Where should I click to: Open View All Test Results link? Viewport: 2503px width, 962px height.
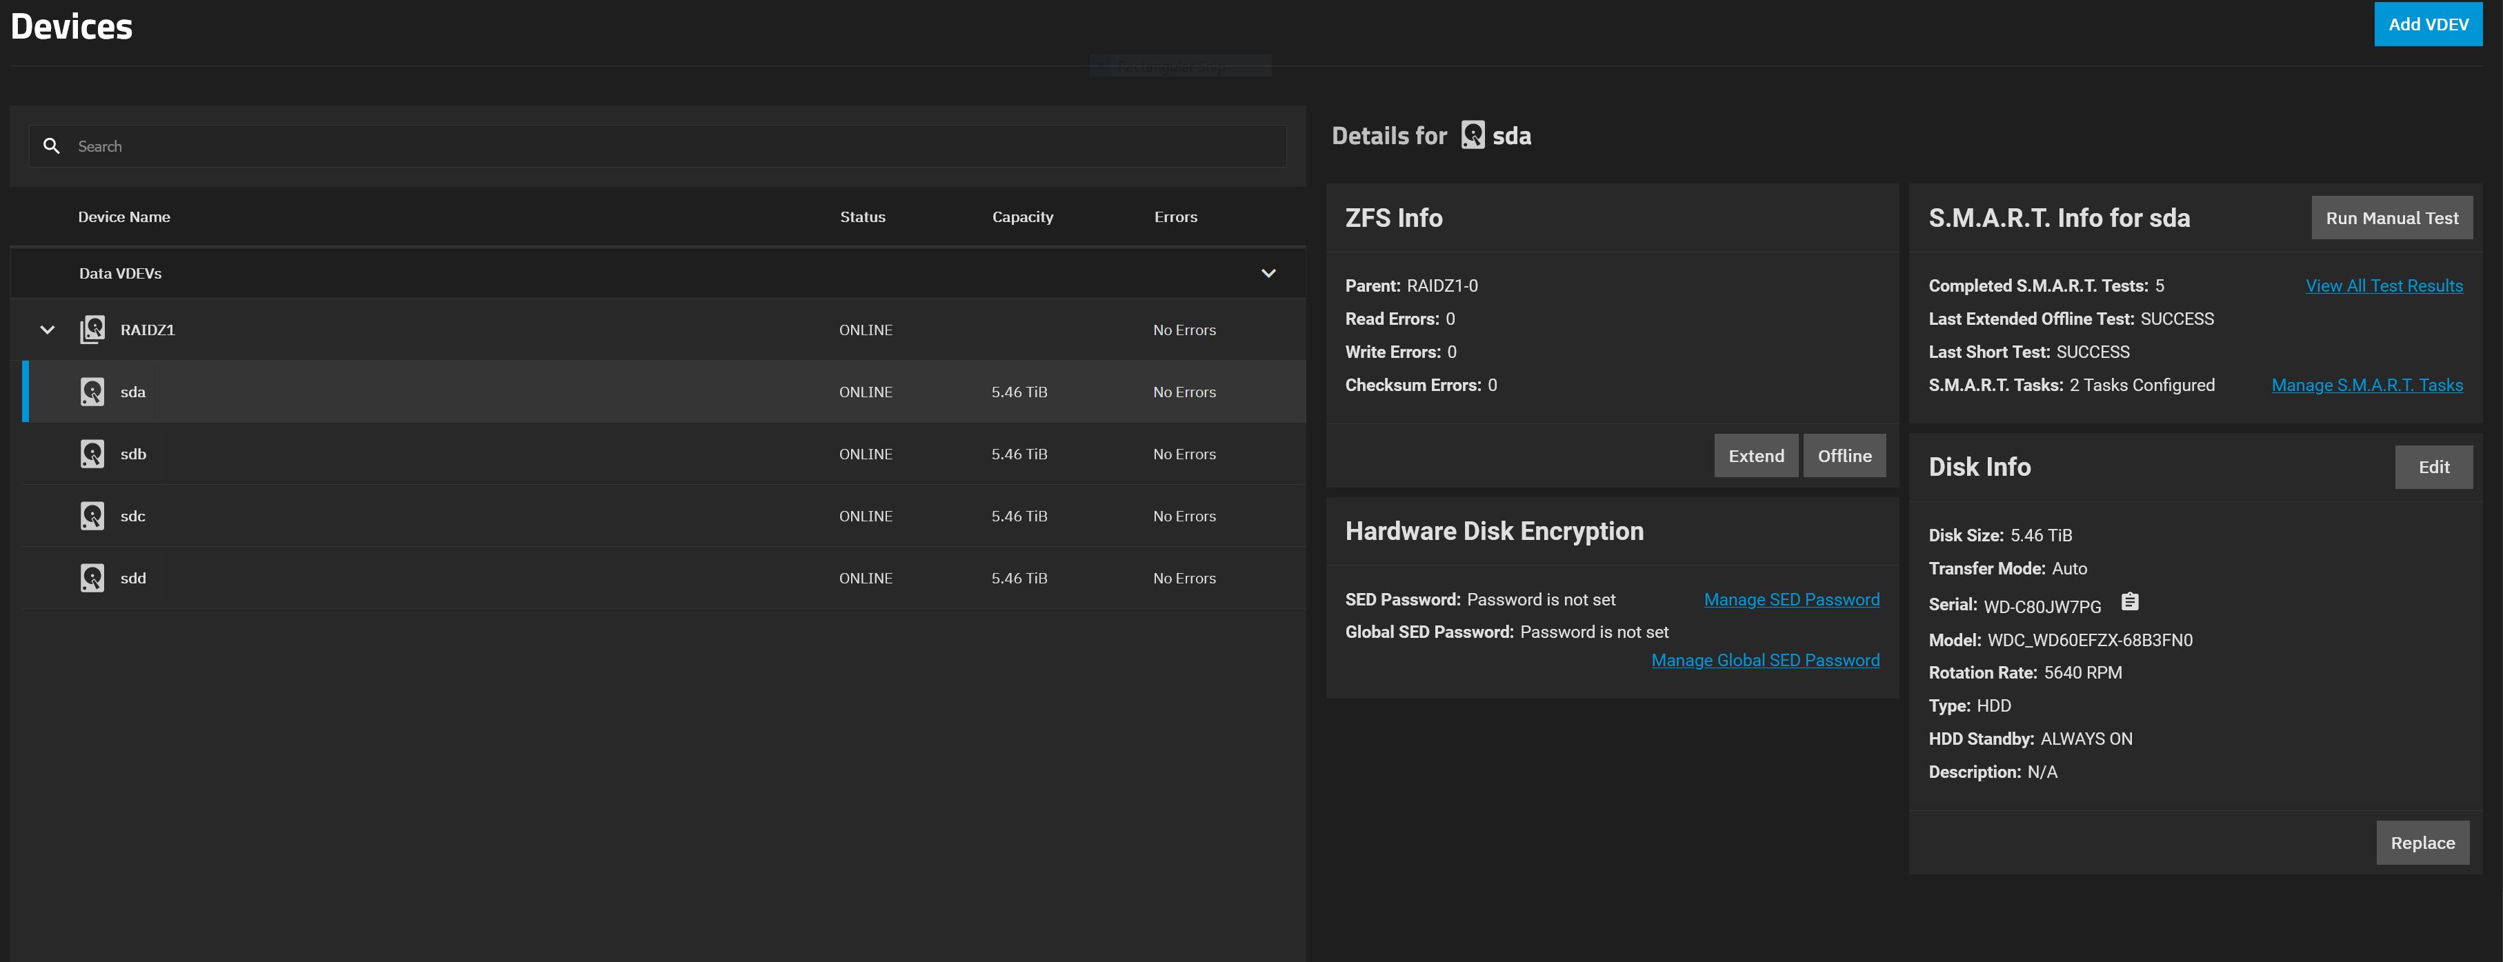coord(2384,285)
